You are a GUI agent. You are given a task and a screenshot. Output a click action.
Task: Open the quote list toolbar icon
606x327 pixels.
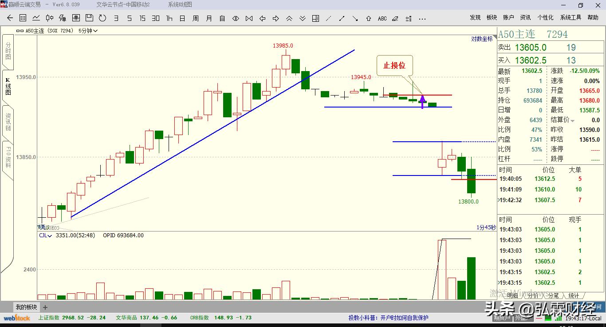point(23,18)
